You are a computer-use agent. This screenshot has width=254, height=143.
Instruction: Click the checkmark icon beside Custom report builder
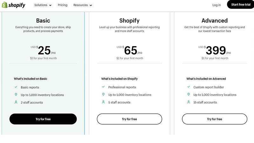point(189,87)
